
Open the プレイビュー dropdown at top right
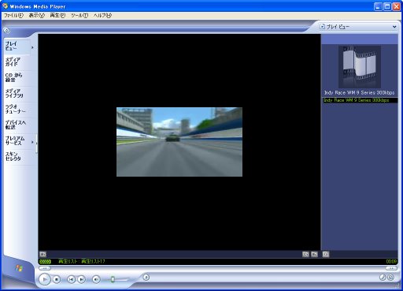click(358, 27)
